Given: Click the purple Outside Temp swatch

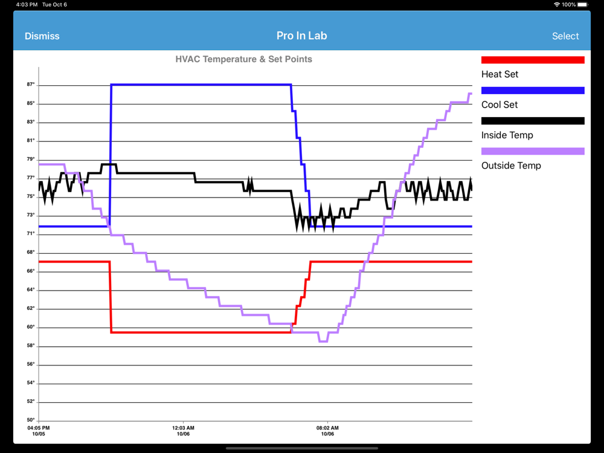Looking at the screenshot, I should pos(533,151).
